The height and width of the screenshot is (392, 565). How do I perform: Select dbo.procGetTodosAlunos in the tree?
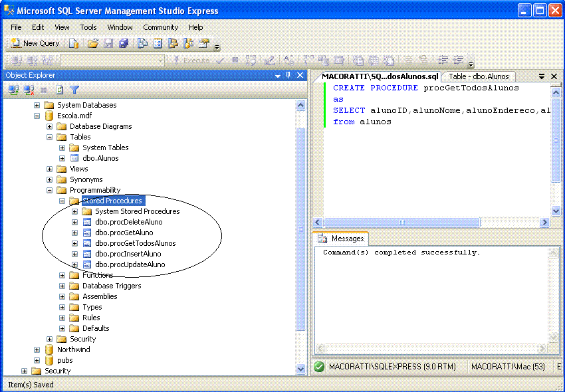click(x=136, y=243)
